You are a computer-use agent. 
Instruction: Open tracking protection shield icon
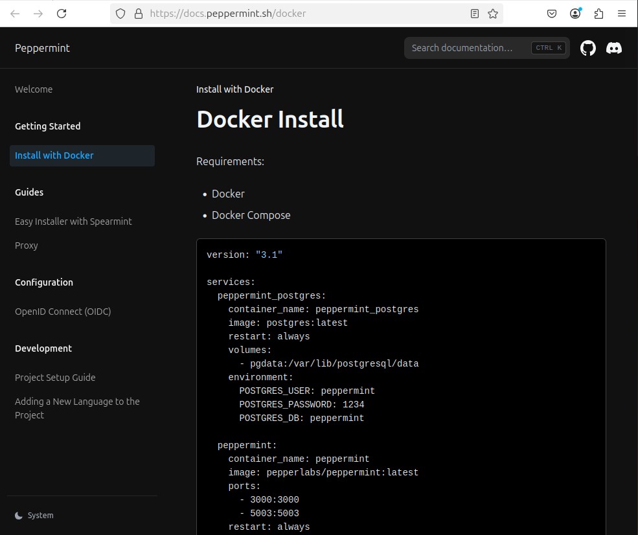120,14
